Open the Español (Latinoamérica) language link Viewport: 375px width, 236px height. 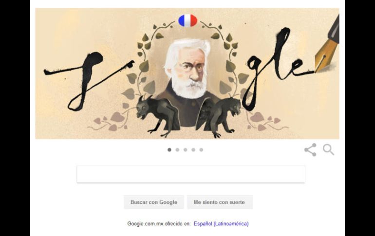point(221,224)
